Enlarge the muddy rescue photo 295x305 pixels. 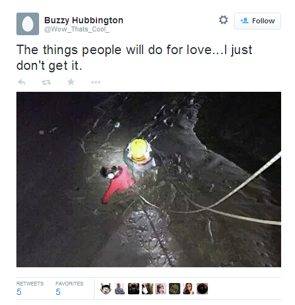pyautogui.click(x=149, y=179)
